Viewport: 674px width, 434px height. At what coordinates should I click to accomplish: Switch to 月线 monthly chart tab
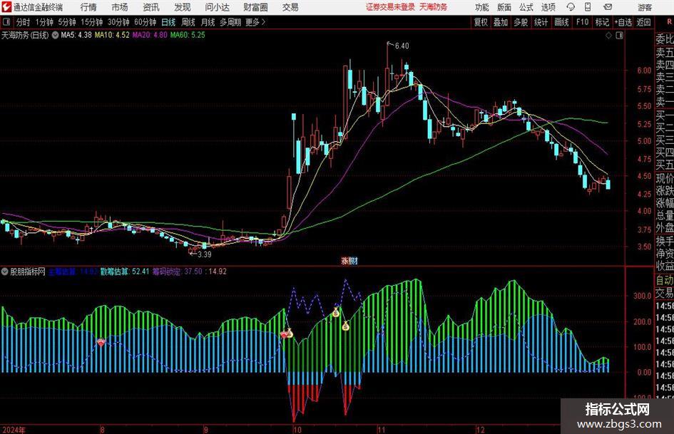(208, 22)
